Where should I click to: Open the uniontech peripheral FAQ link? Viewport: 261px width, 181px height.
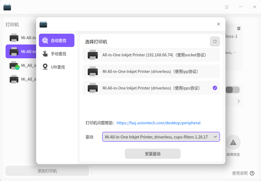coord(158,123)
